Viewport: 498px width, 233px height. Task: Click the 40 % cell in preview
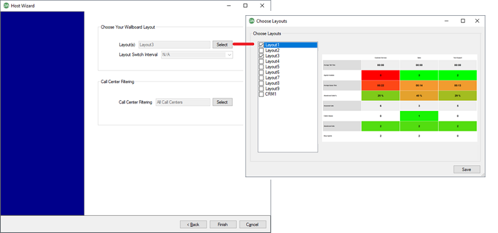419,95
